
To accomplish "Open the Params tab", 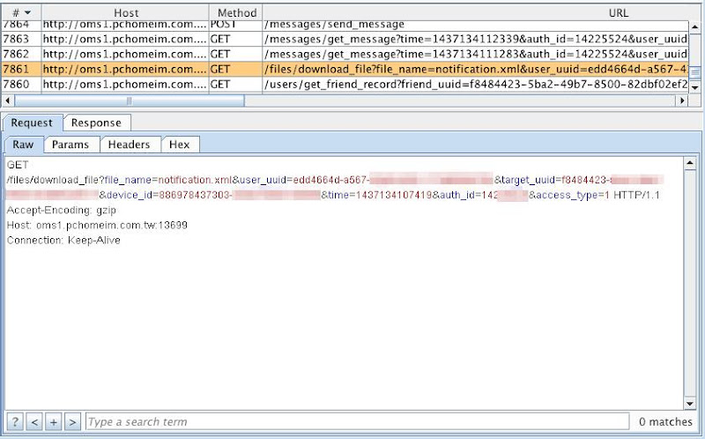I will (x=70, y=145).
